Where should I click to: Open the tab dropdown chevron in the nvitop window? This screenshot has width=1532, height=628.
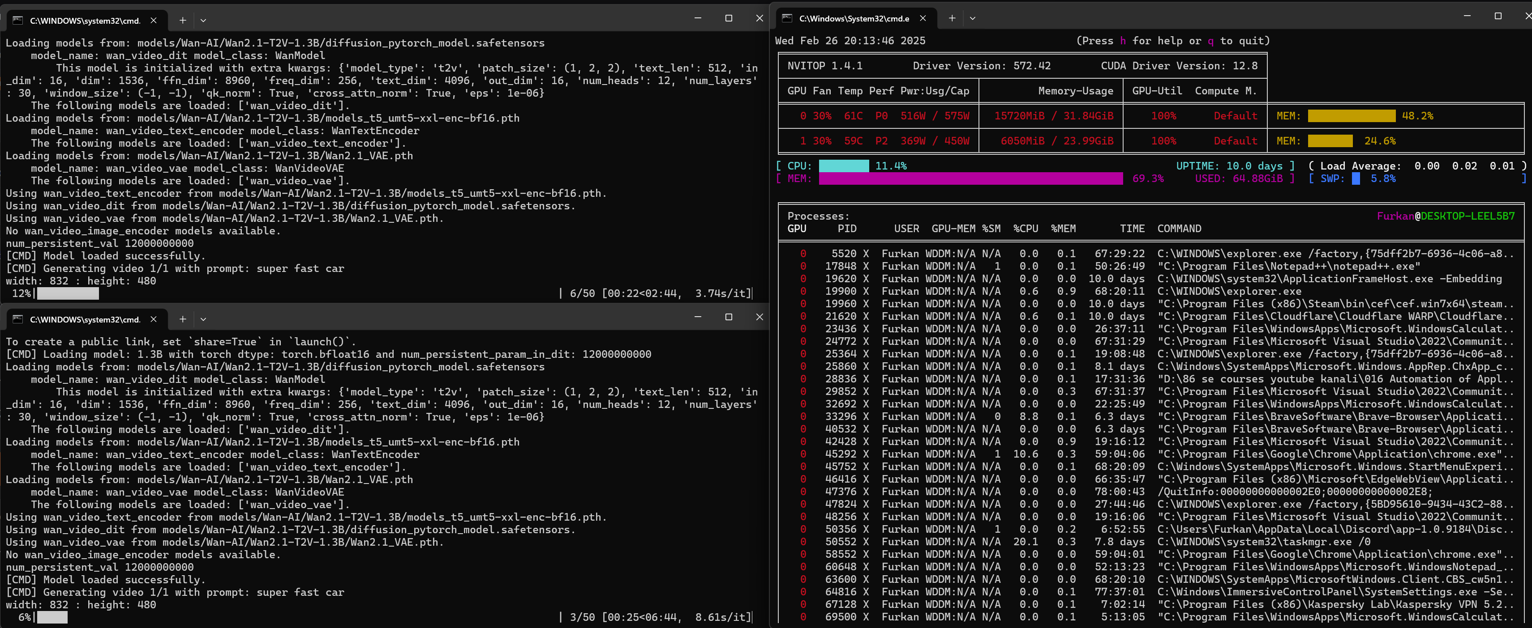coord(972,18)
